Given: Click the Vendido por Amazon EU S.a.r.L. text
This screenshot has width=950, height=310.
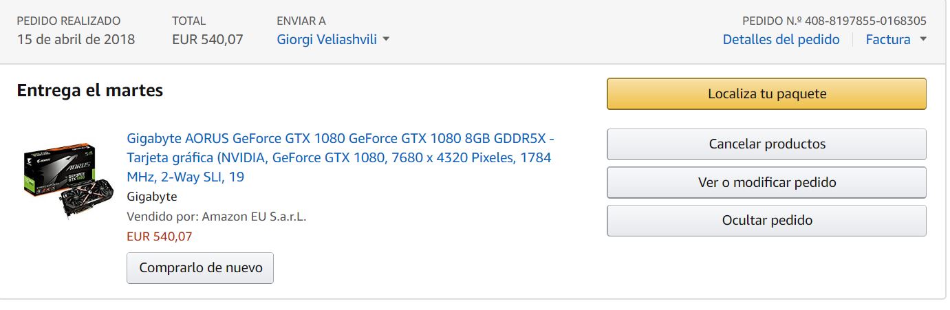Looking at the screenshot, I should pos(217,217).
